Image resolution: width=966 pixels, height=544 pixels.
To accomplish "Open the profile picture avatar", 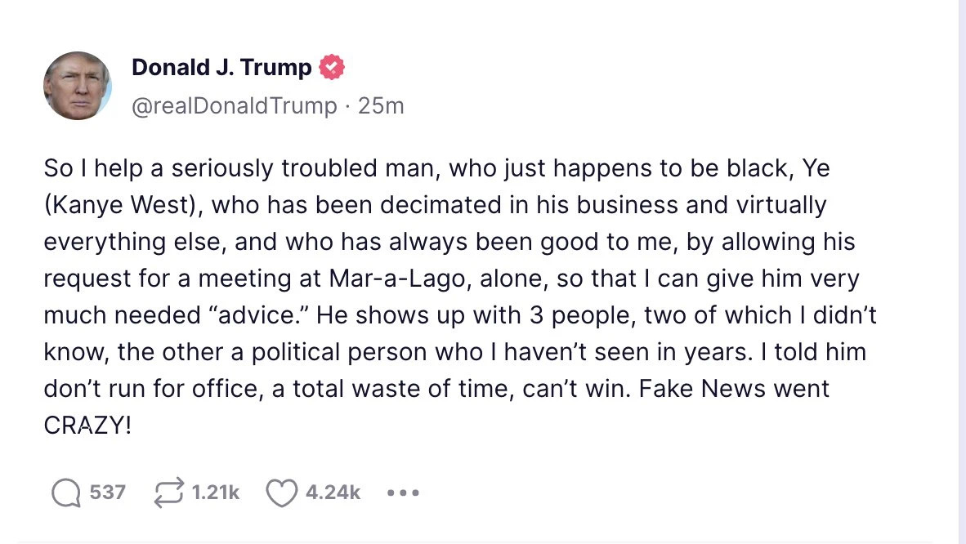I will (77, 86).
